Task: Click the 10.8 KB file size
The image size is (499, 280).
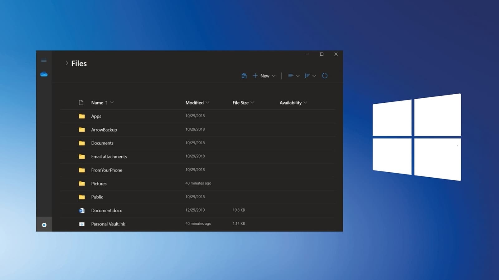Action: [x=239, y=210]
